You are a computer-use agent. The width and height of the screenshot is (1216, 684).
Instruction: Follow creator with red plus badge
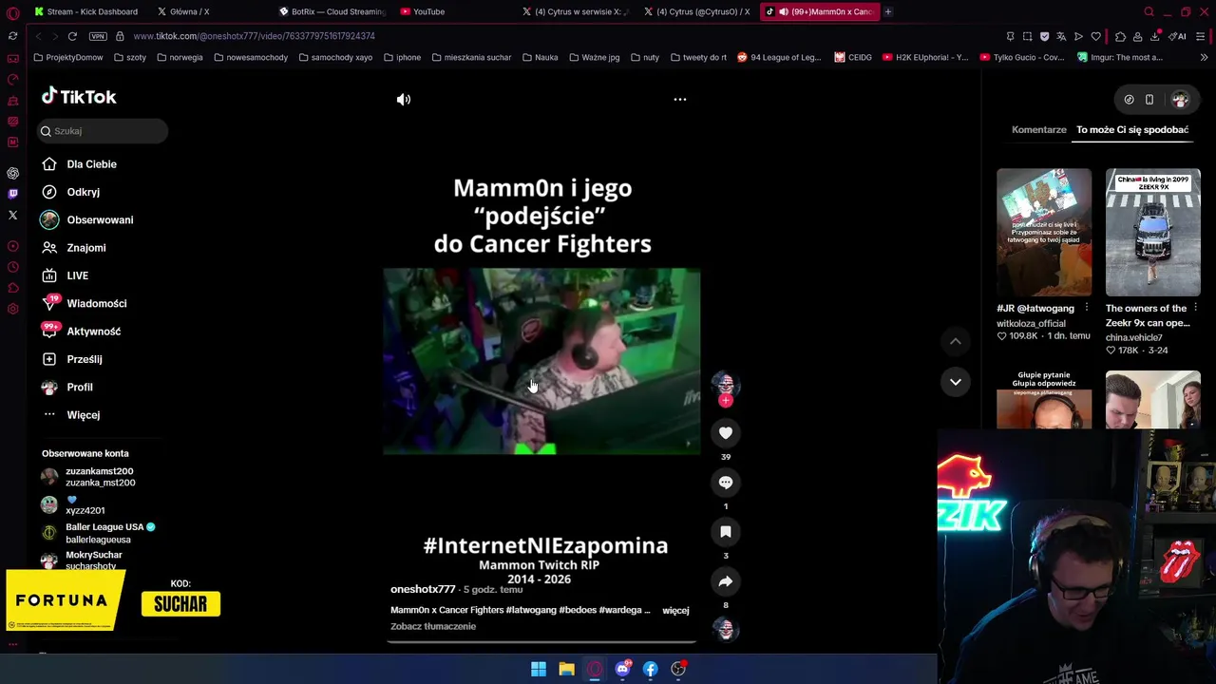(x=726, y=401)
